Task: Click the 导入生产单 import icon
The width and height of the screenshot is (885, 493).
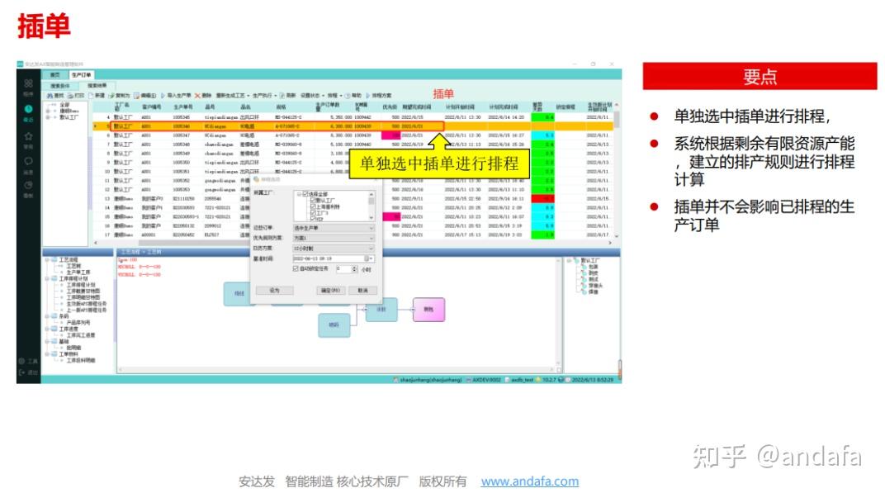Action: tap(173, 94)
